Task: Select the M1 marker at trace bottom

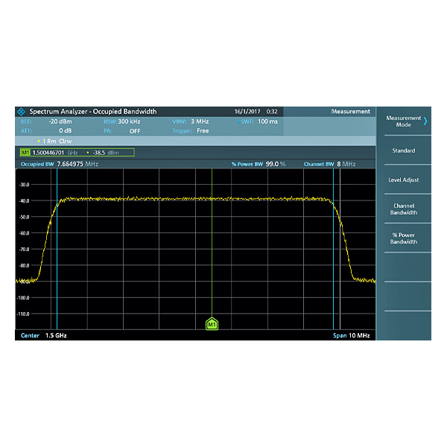Action: tap(212, 323)
